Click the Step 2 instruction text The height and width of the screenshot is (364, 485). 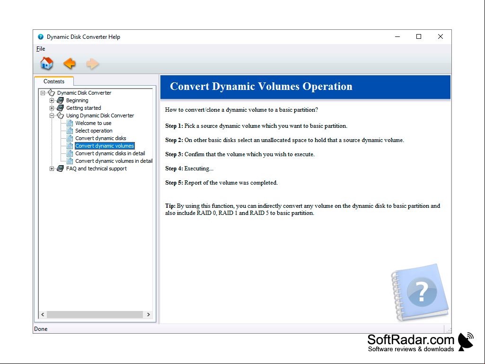(x=284, y=140)
